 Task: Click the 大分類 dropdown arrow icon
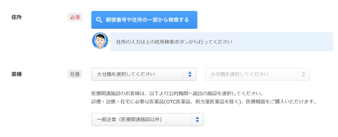pos(190,74)
